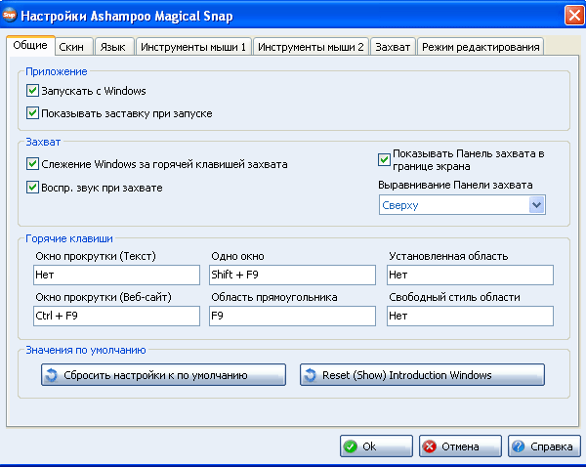The height and width of the screenshot is (467, 586).
Task: Click refresh arrow icon on Reset Introduction button
Action: tap(310, 375)
